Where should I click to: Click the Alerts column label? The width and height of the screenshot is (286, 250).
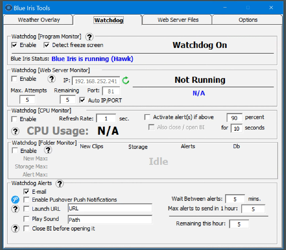point(188,146)
